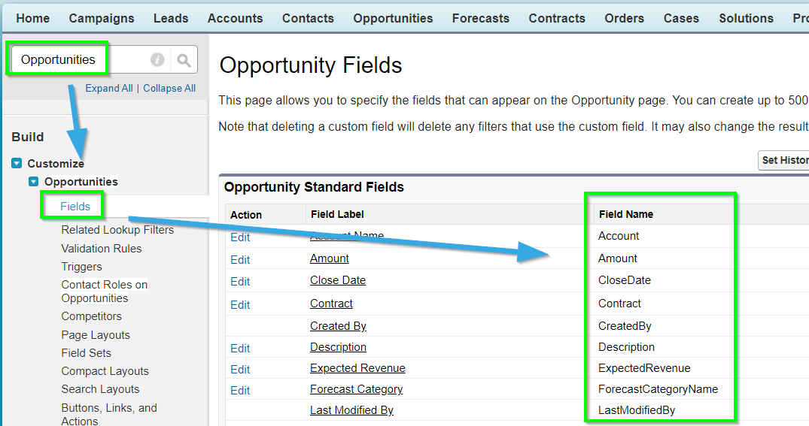Select Compact Layouts in sidebar
Screen dimensions: 809x426
(x=105, y=371)
